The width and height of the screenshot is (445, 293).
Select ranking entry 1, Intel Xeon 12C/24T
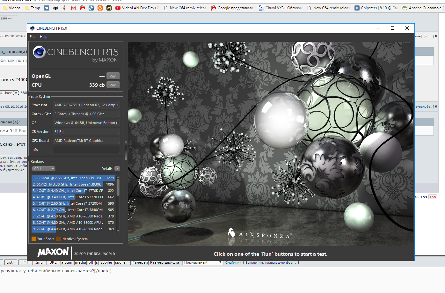coord(73,178)
